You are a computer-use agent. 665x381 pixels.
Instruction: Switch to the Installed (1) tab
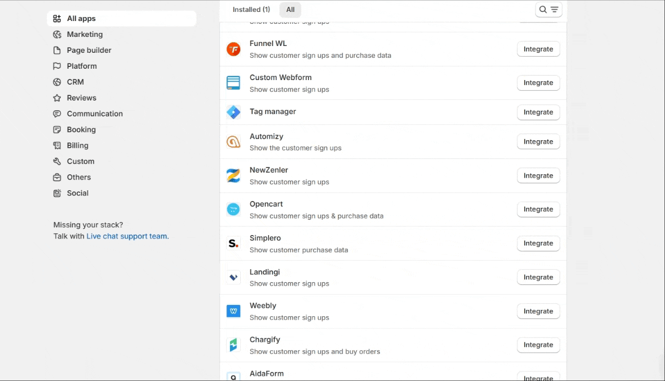point(251,10)
